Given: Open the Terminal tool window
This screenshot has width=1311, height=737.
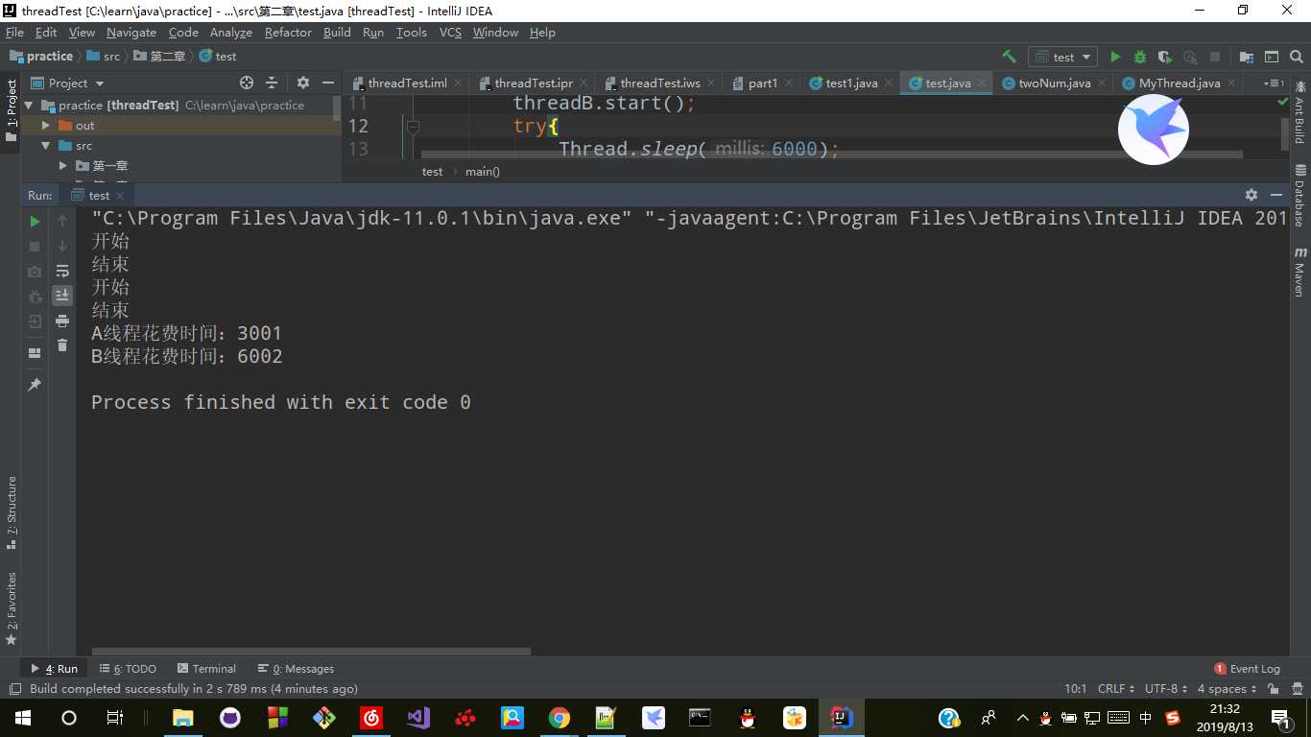Looking at the screenshot, I should pyautogui.click(x=205, y=669).
